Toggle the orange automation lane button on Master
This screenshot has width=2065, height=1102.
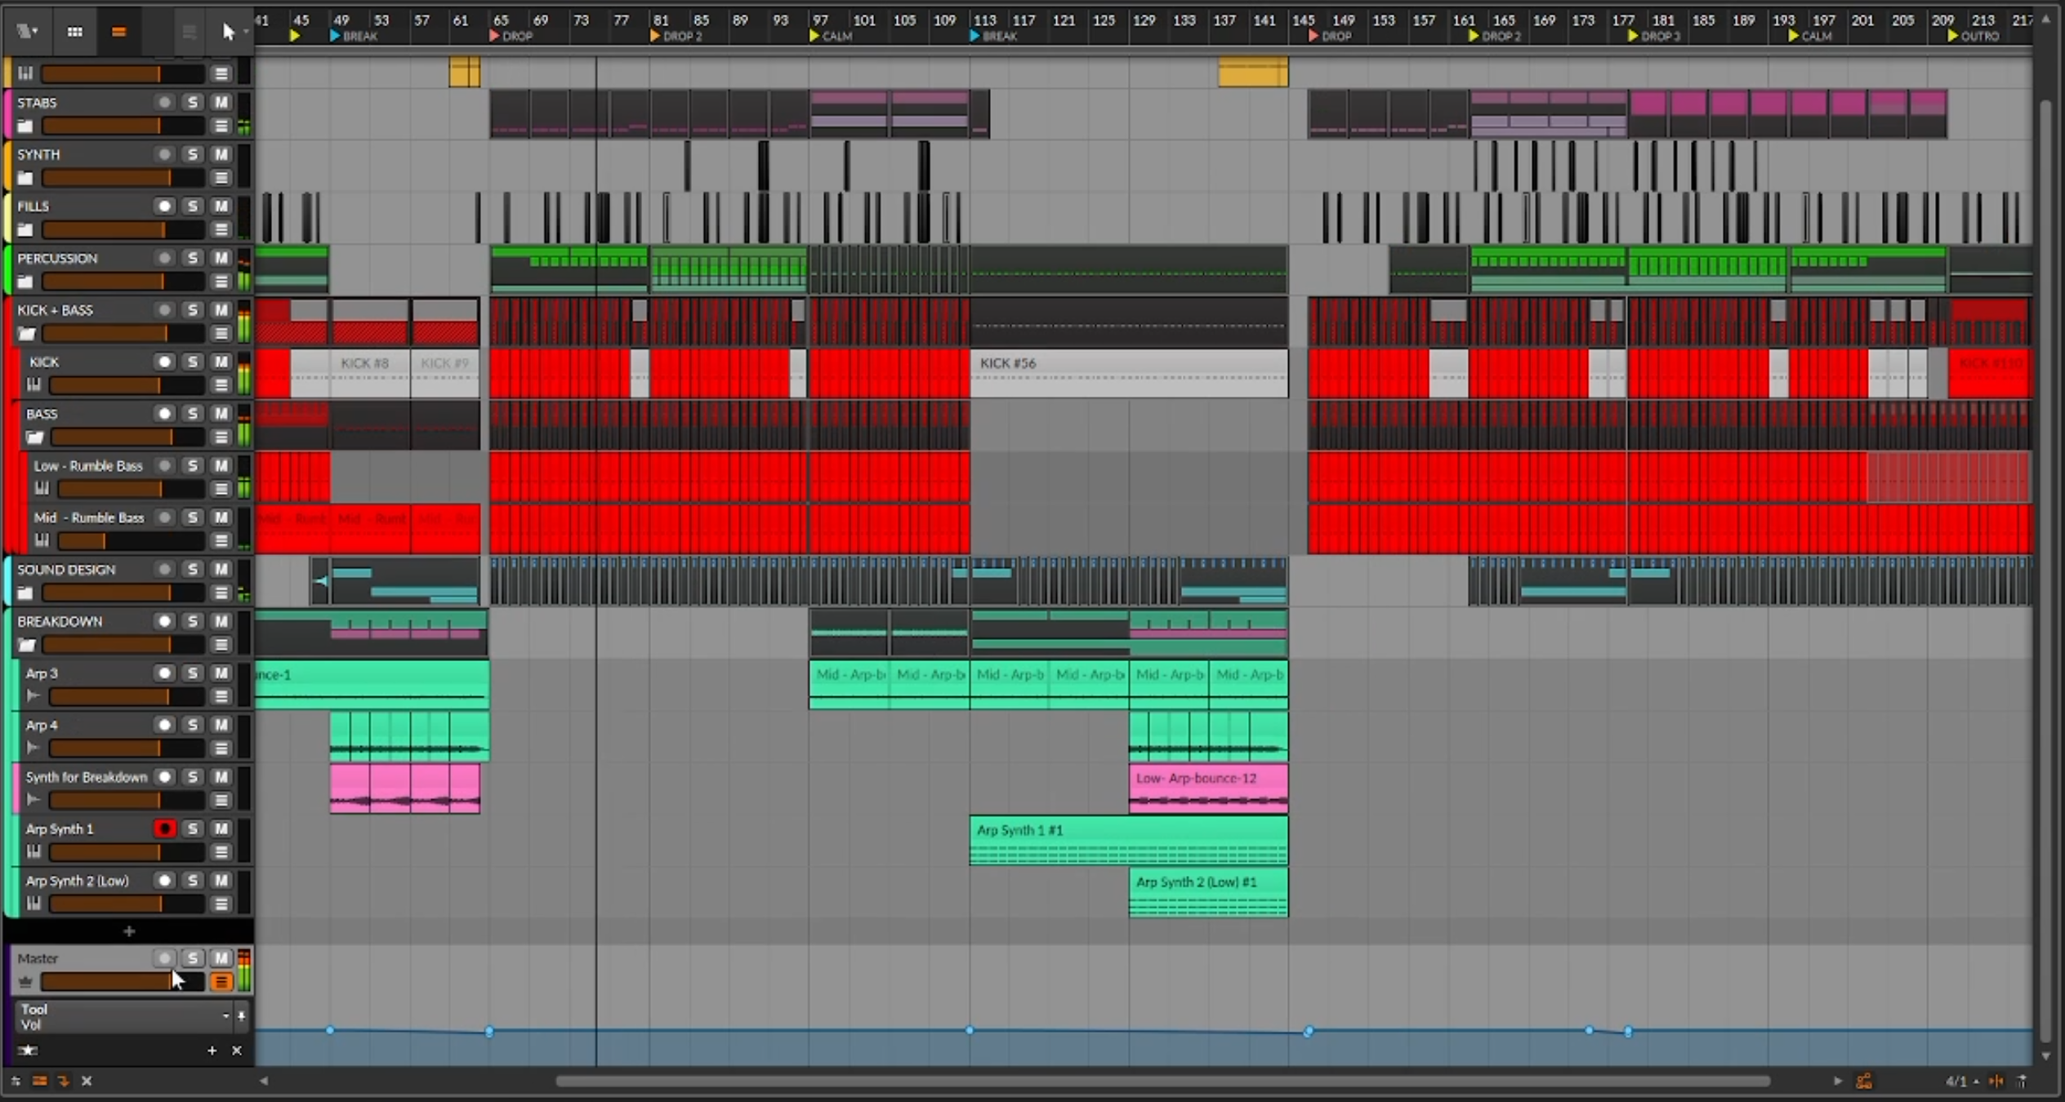[x=221, y=982]
